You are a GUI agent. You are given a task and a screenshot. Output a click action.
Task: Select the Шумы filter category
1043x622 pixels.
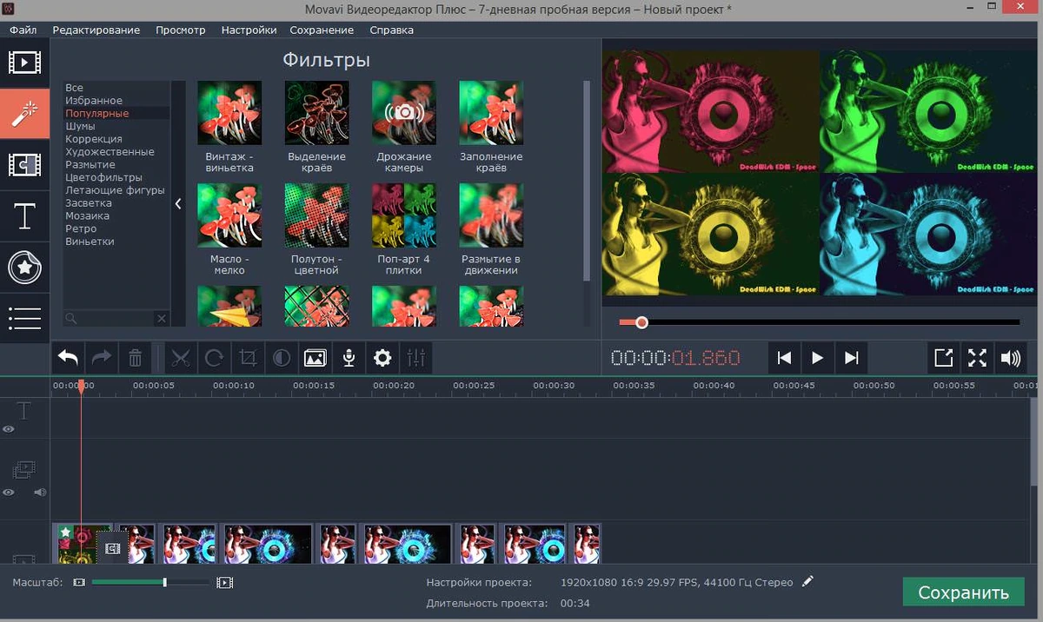tap(80, 126)
